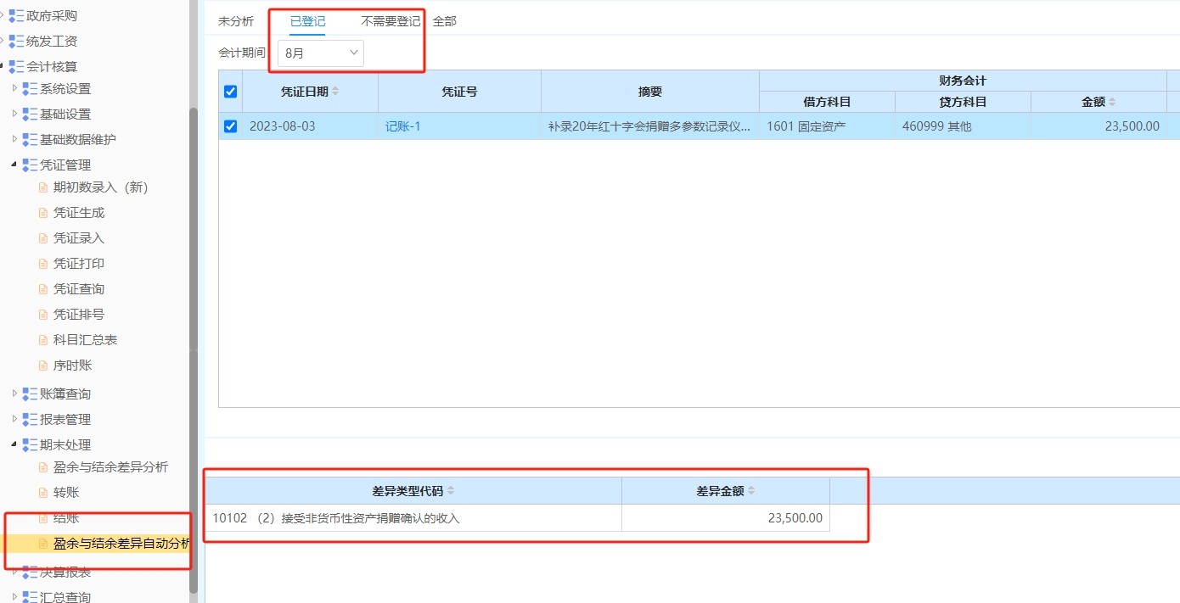The width and height of the screenshot is (1180, 603).
Task: Uncheck the checkbox for row 2023-08-03
Action: tap(230, 126)
